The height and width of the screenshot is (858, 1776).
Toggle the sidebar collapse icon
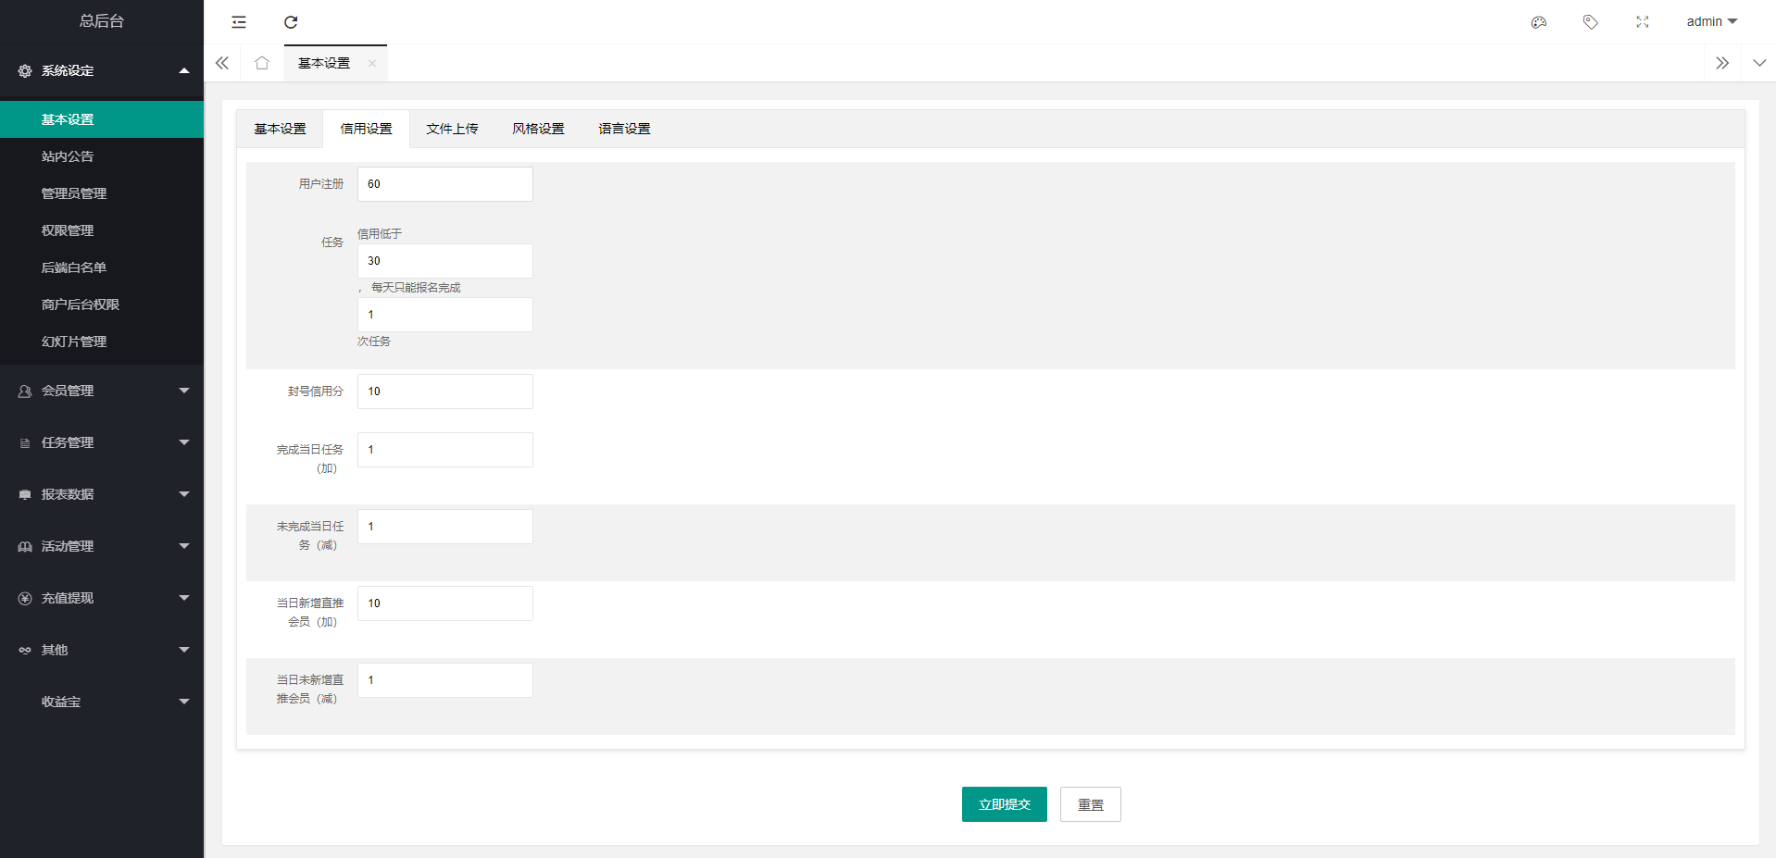239,22
